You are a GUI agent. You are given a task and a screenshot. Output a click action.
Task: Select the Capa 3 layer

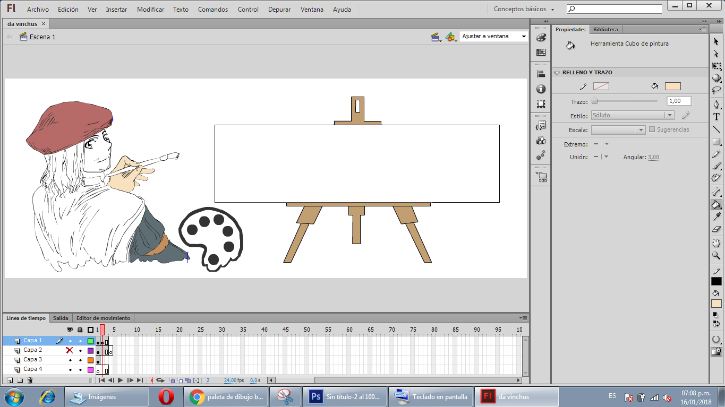coord(33,360)
